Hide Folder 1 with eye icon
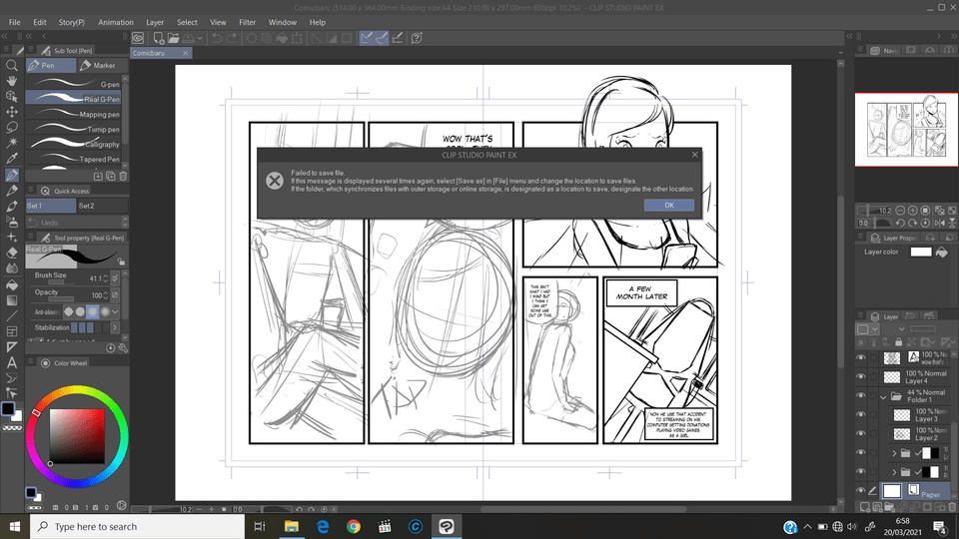 pyautogui.click(x=861, y=396)
